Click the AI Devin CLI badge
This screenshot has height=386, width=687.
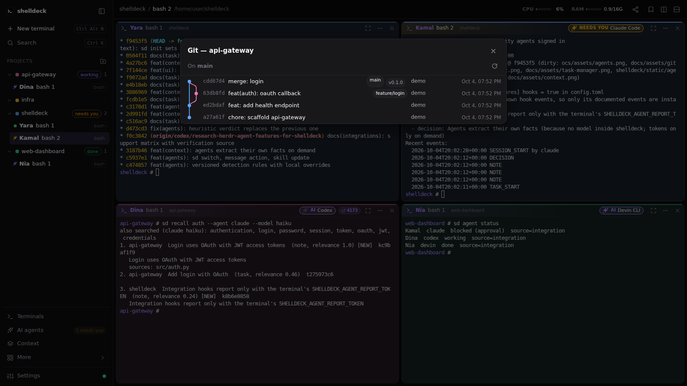621,211
